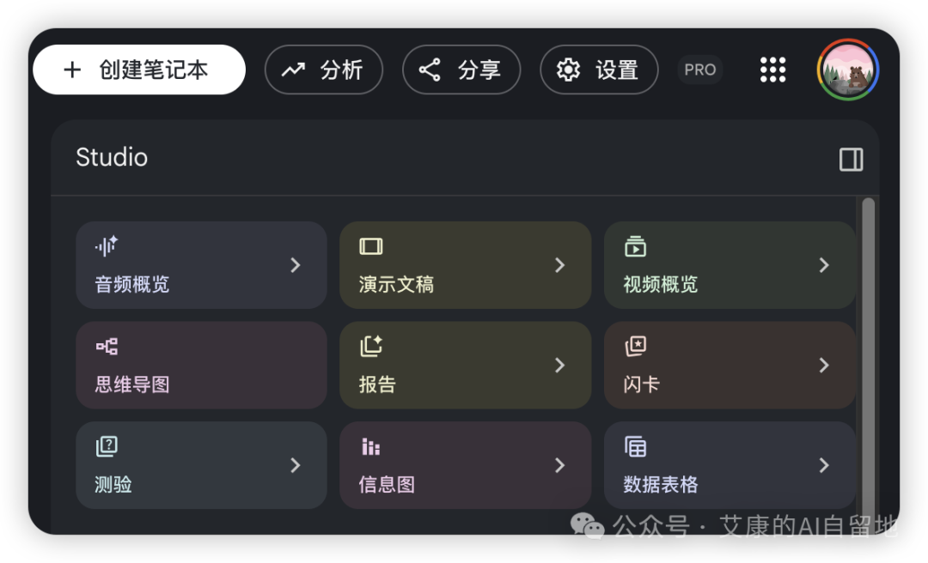Click the 创建笔记本 button
Viewport: 928px width, 563px height.
tap(139, 70)
